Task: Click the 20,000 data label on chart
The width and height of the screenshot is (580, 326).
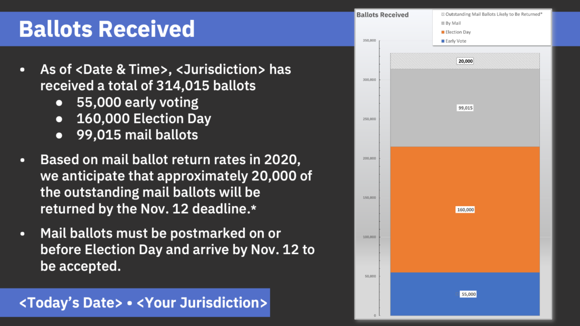Action: pos(465,61)
